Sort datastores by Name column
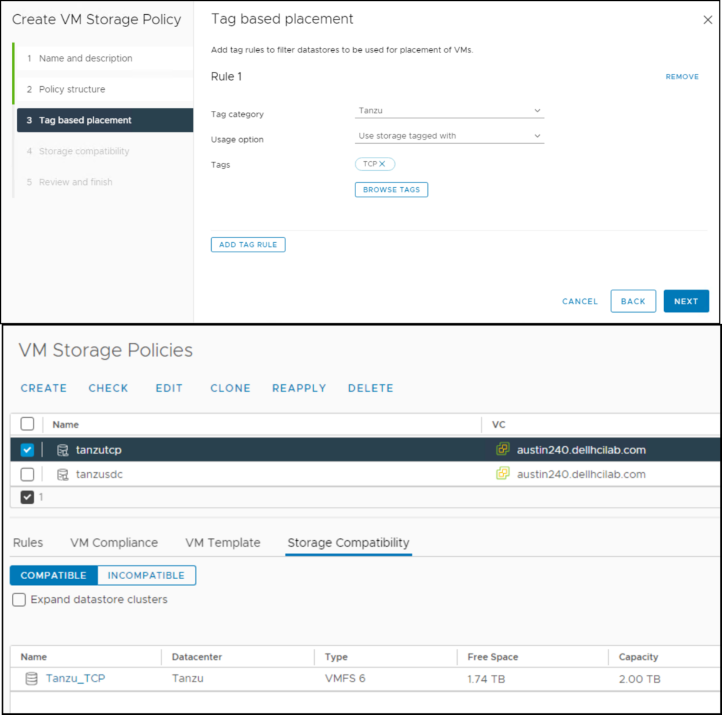 coord(34,657)
